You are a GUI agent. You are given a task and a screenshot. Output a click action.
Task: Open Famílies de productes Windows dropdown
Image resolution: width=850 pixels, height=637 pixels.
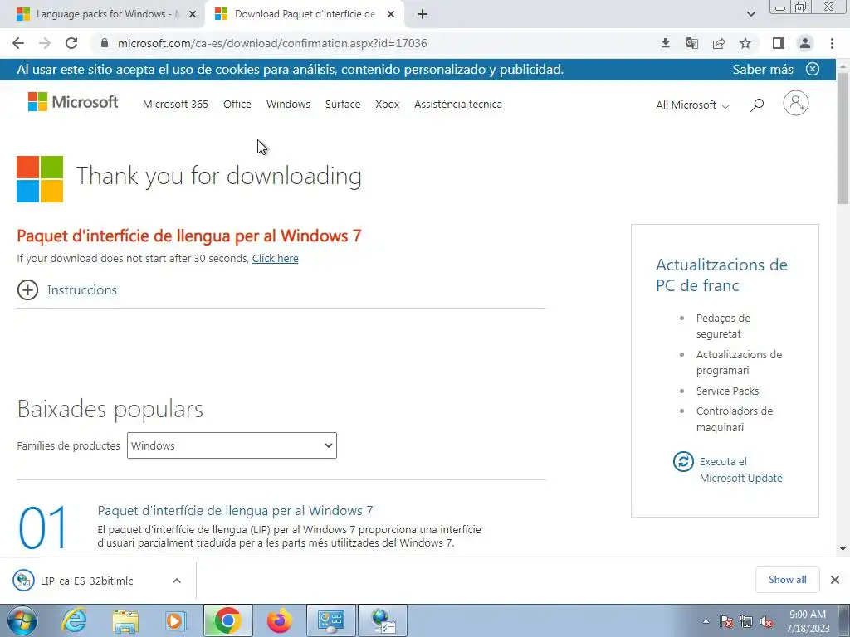tap(232, 445)
